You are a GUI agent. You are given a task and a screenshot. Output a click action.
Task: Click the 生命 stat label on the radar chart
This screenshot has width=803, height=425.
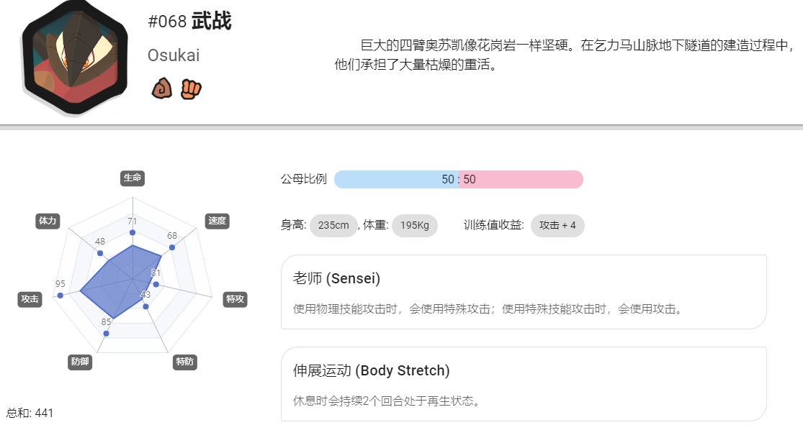click(x=133, y=178)
